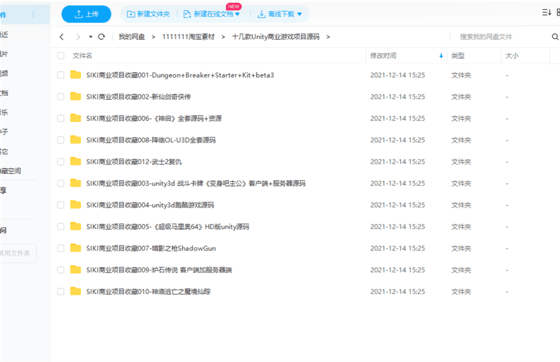Select the checkbox for 002-新仙剑奇侠传
560x362 pixels.
[x=60, y=97]
